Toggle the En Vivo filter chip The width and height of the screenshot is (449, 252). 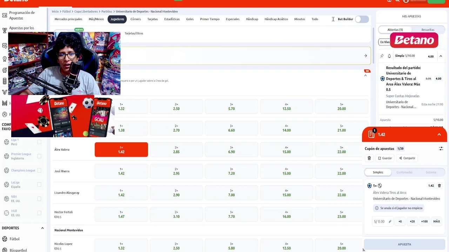tap(385, 42)
